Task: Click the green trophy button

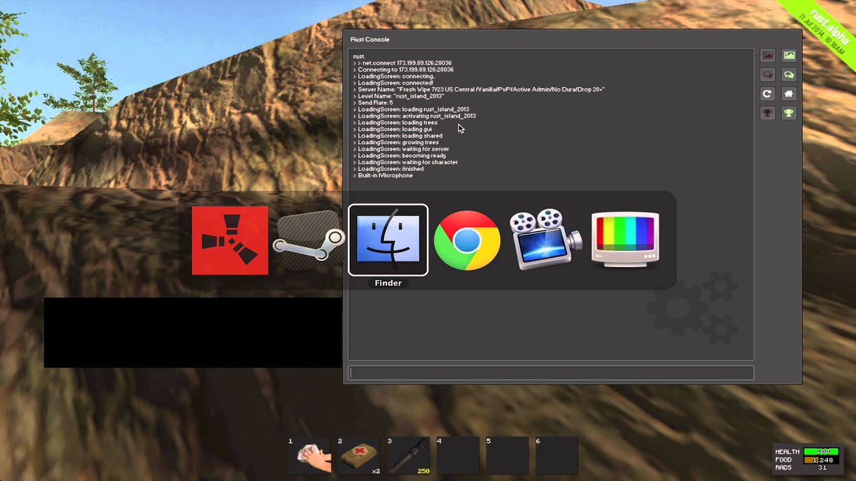Action: pyautogui.click(x=789, y=114)
